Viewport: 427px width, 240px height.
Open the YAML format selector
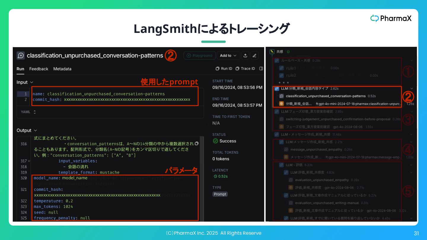(x=28, y=112)
